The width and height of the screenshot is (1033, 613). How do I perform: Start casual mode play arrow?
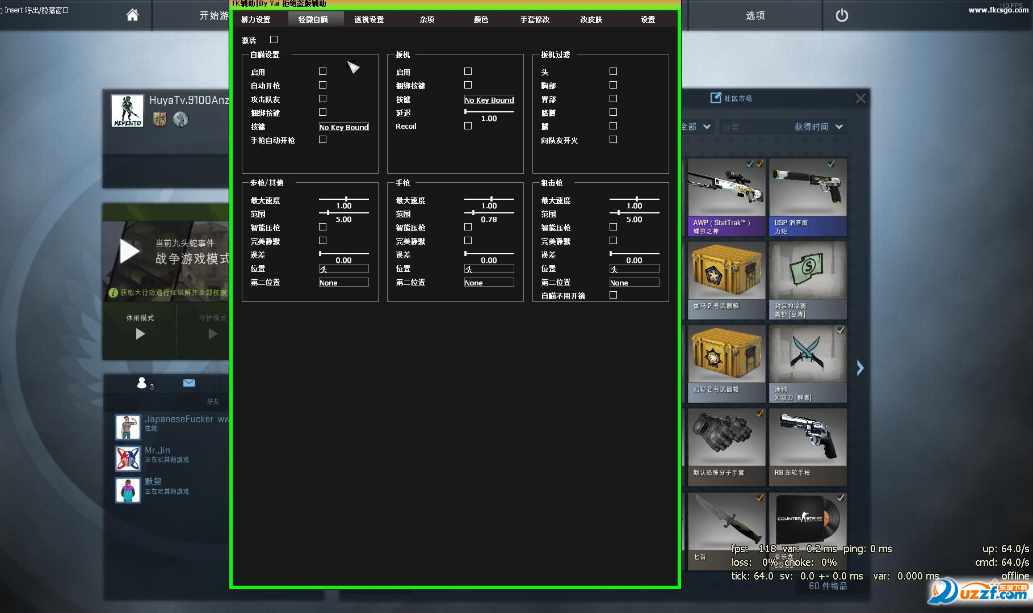[140, 334]
